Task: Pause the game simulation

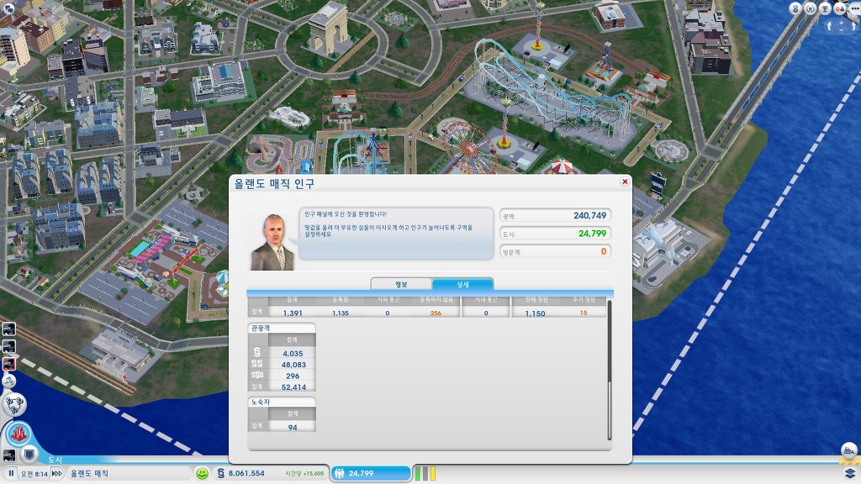Action: (11, 474)
